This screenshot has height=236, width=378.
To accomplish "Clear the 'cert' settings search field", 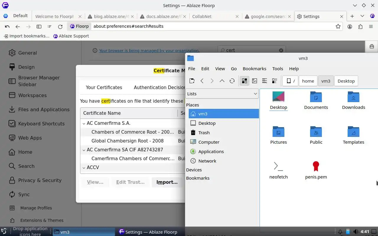I will coord(281,50).
